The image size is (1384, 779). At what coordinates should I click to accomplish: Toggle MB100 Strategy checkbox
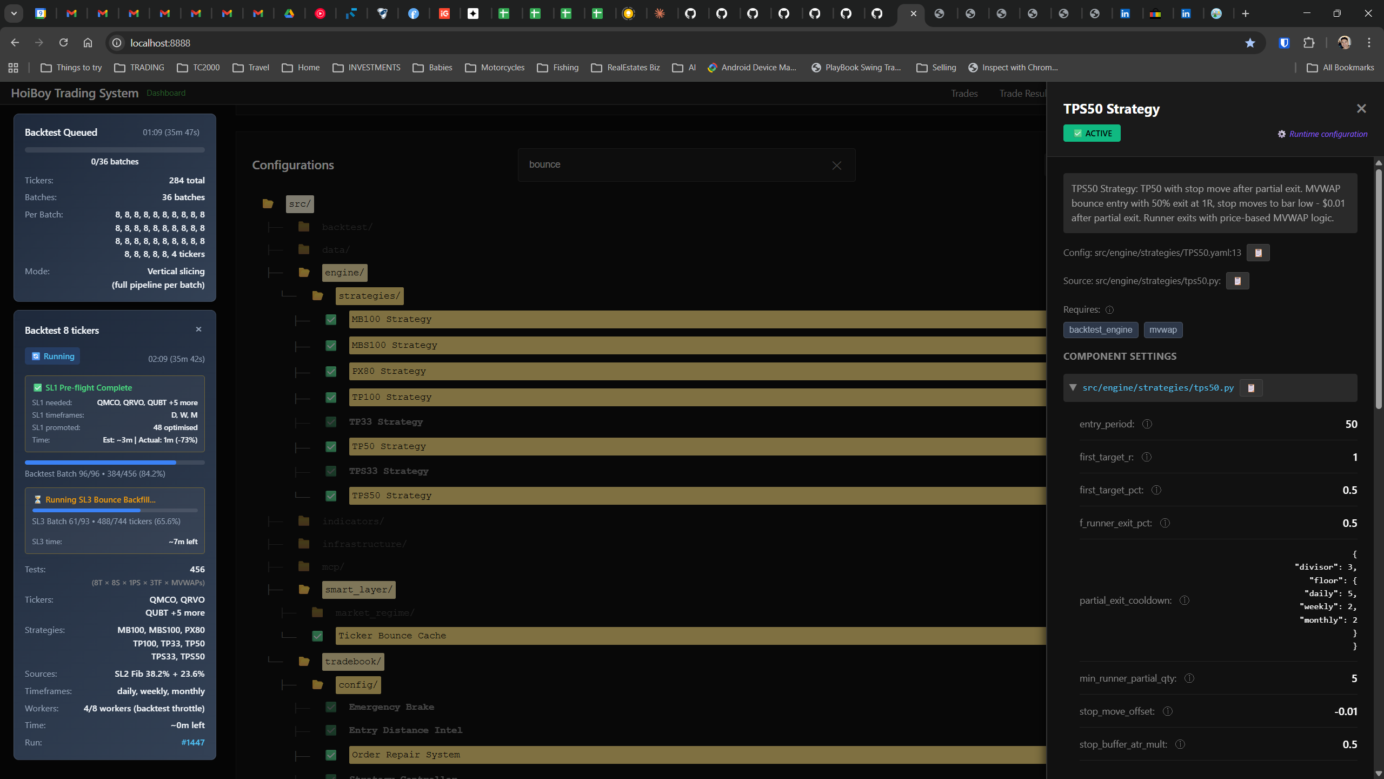point(331,320)
